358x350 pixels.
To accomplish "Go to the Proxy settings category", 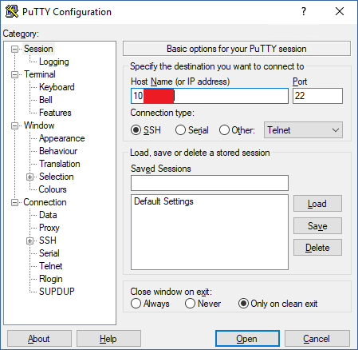I will click(49, 228).
